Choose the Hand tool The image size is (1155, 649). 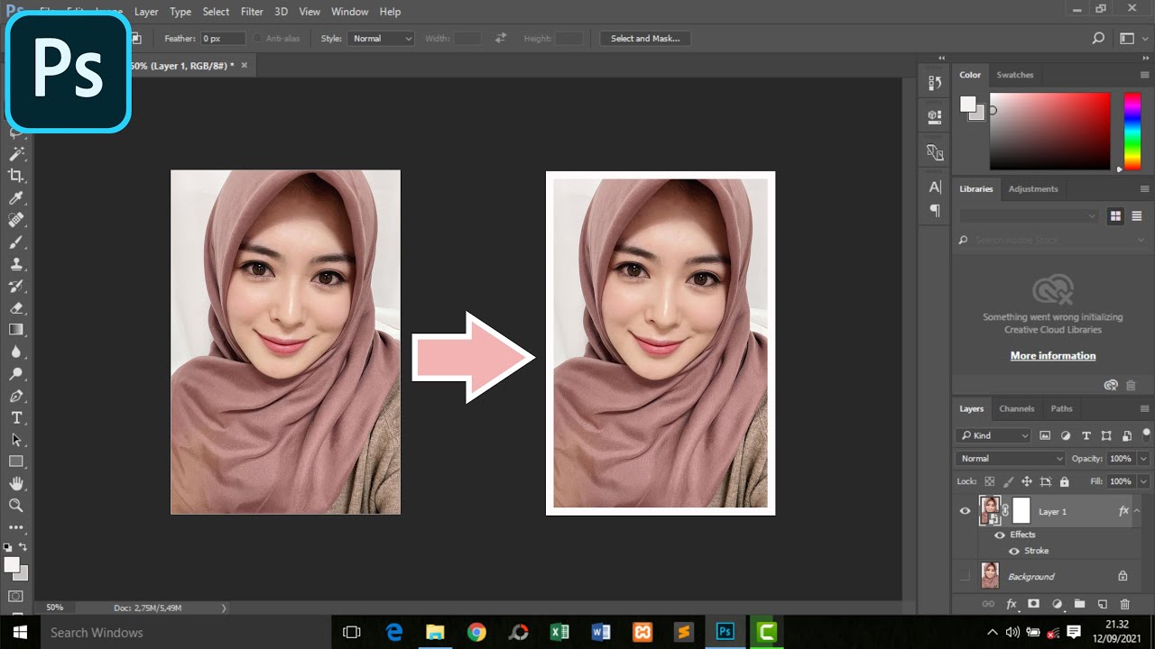(16, 484)
